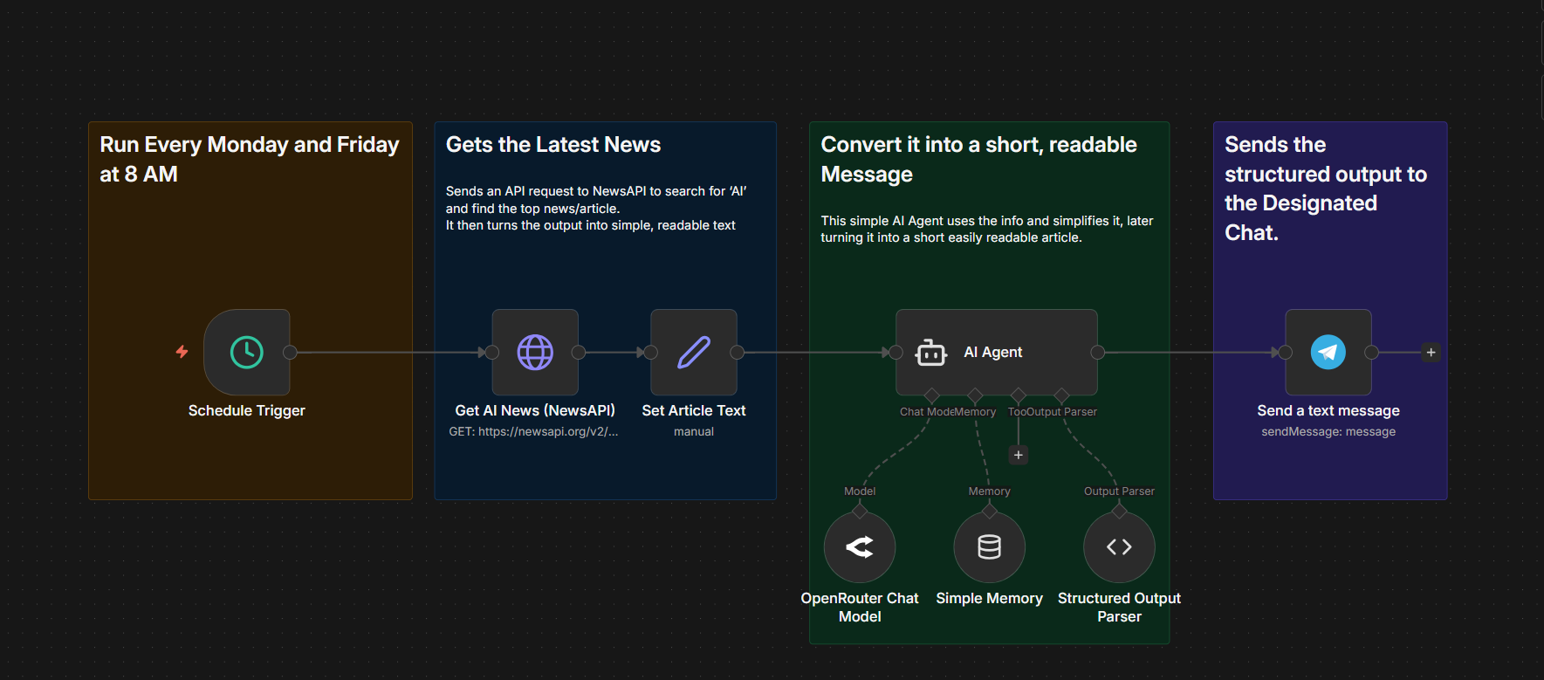This screenshot has height=680, width=1544.
Task: Click the 'Simple Memory' label
Action: click(x=990, y=598)
